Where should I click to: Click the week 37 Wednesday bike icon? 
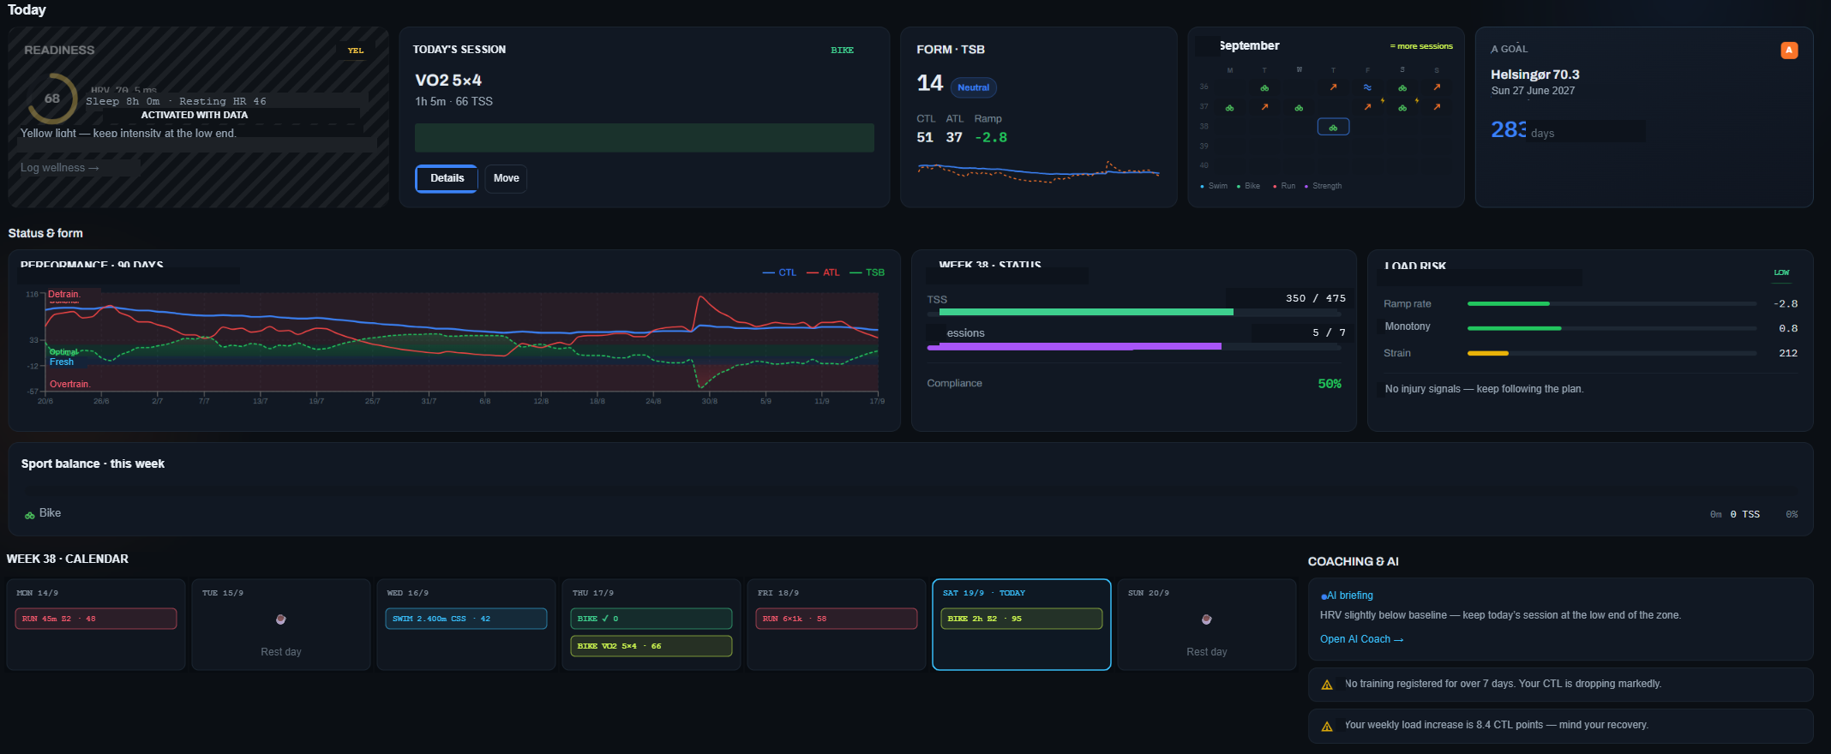pos(1299,108)
